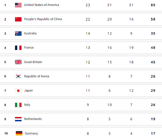Click the France tricolor flag icon

18,48
